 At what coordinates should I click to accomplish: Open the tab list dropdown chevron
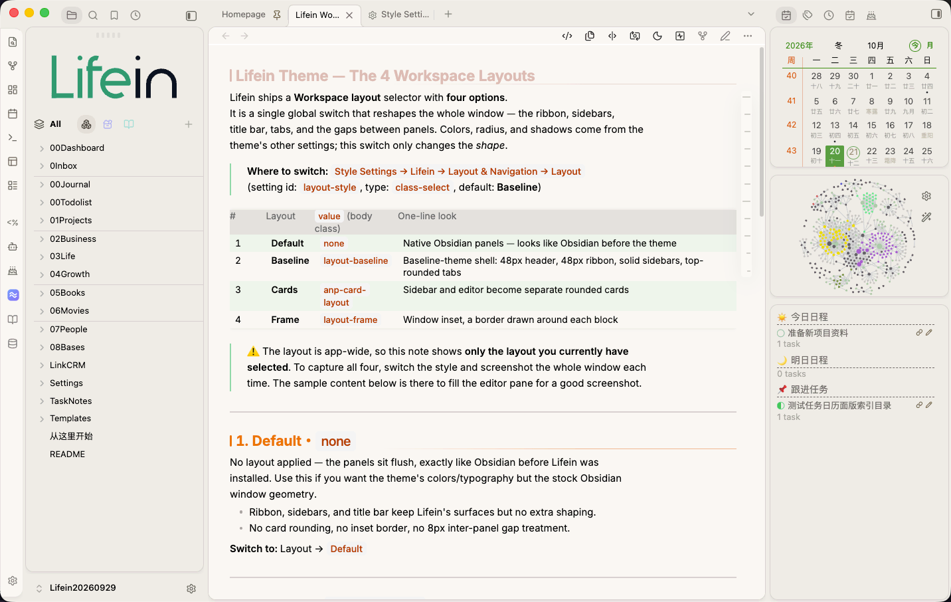(x=751, y=14)
